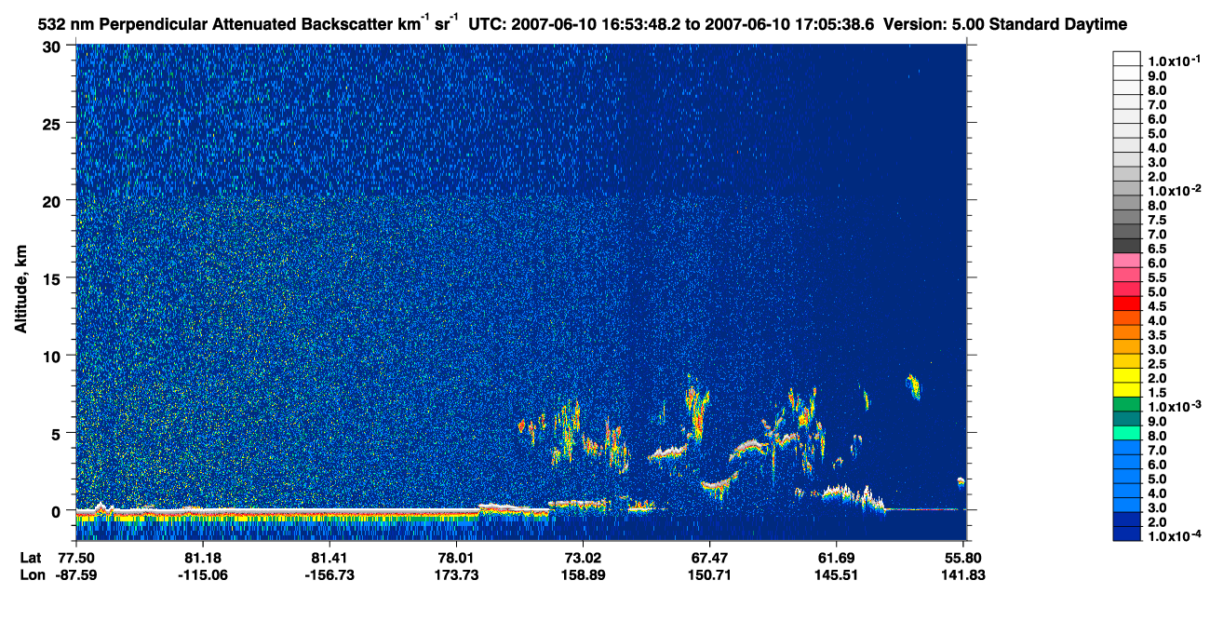Pick the yellow swatch beside 1.5
The width and height of the screenshot is (1210, 621).
point(1126,389)
